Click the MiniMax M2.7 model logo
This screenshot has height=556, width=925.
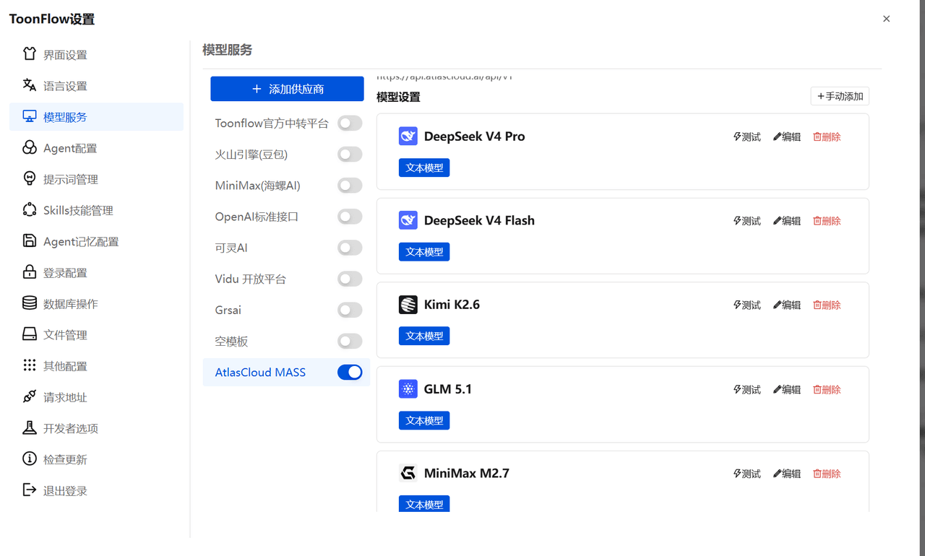pos(408,473)
